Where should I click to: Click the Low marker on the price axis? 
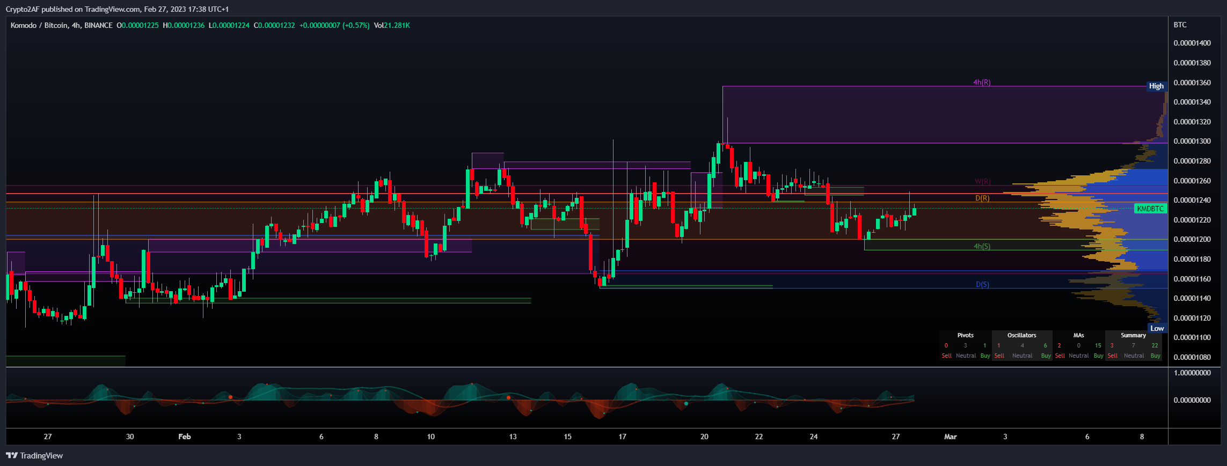1157,328
